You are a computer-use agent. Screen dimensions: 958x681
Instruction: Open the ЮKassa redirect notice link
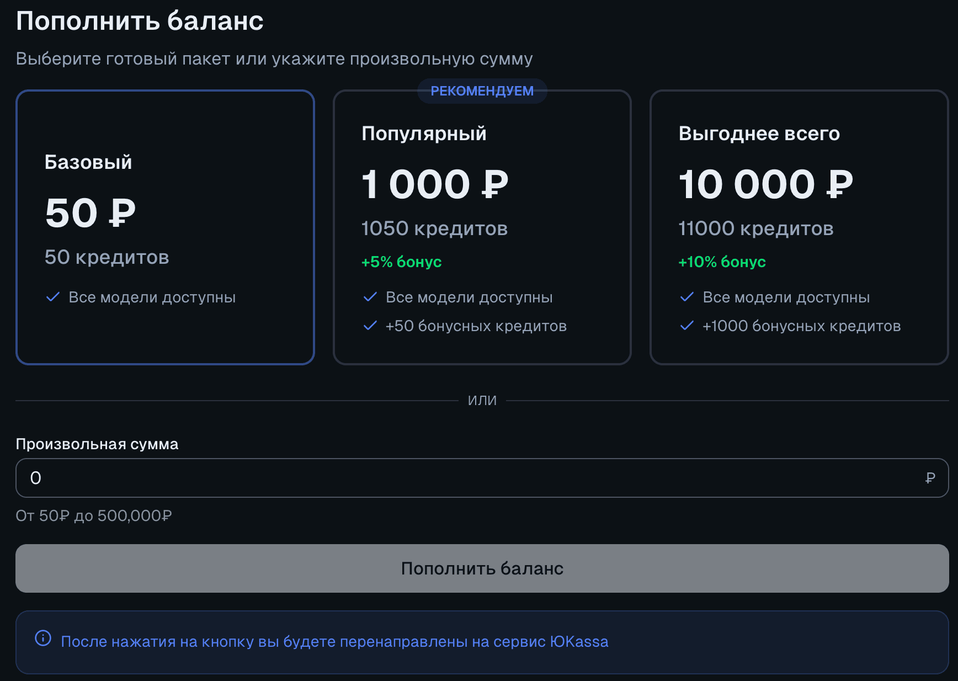tap(335, 641)
